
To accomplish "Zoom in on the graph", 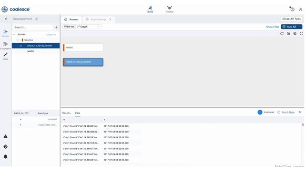I will pos(295,34).
